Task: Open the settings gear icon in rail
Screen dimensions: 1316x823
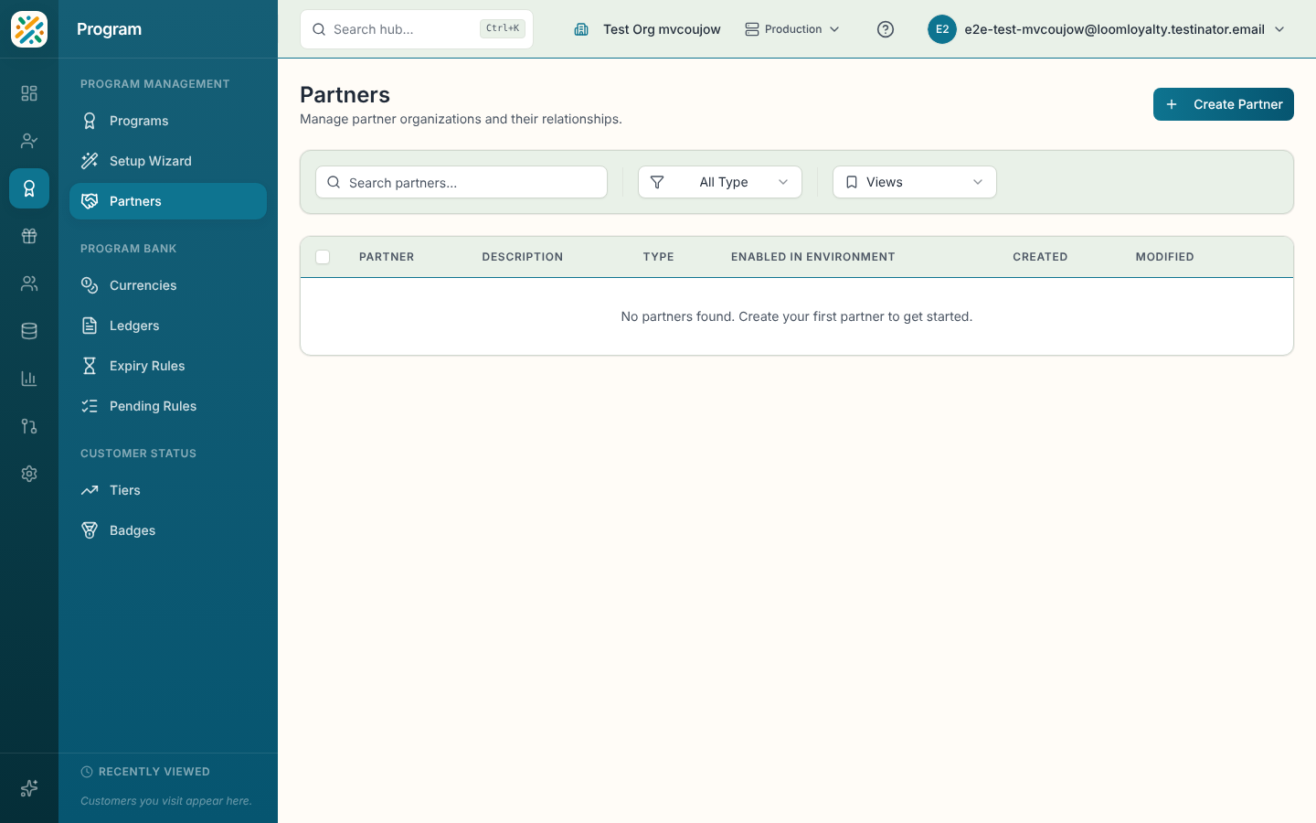Action: 29,474
